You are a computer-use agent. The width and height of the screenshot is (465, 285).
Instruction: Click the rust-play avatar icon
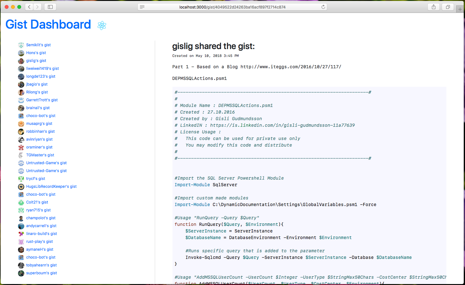click(21, 242)
